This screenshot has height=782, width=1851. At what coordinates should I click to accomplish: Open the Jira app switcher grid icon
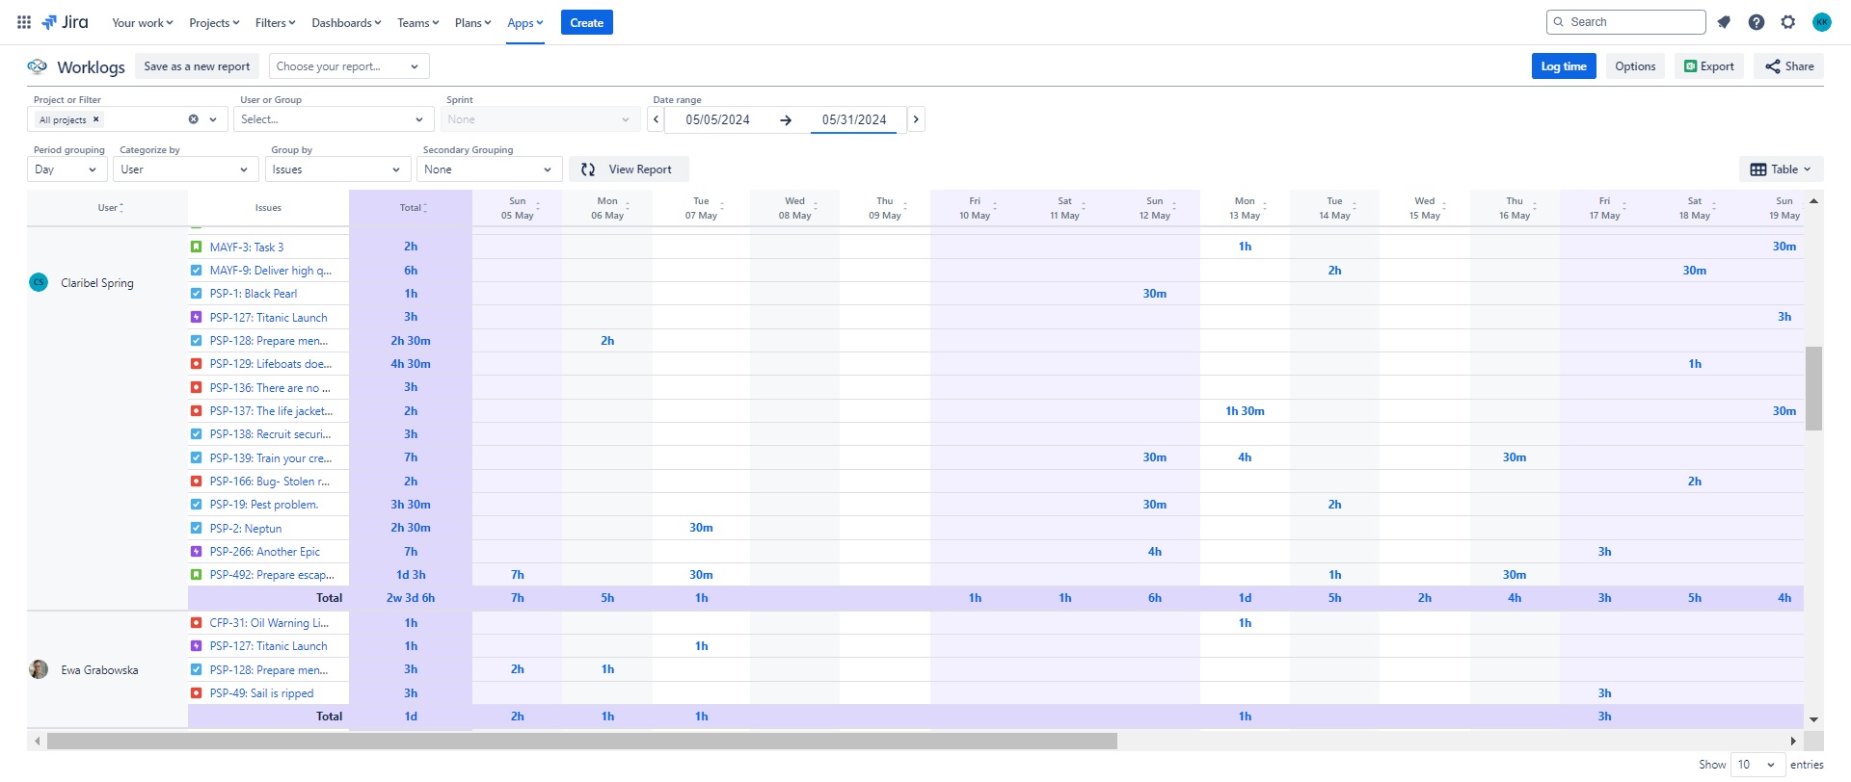pyautogui.click(x=24, y=22)
